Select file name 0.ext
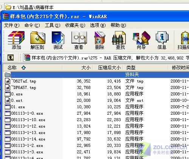This screenshot has height=159, width=189. coord(17,100)
